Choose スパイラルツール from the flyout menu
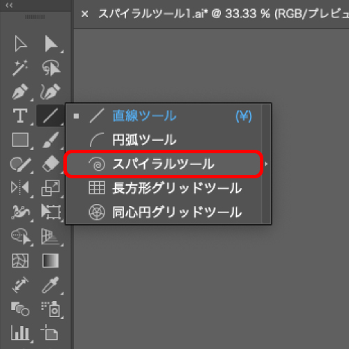Screen dimensions: 349x349 [164, 164]
